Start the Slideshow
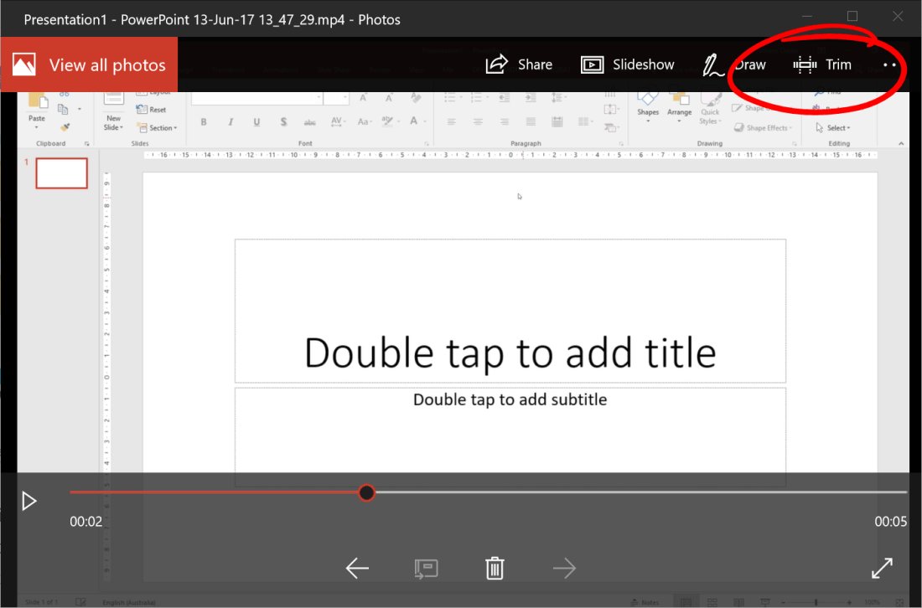Image resolution: width=922 pixels, height=608 pixels. [628, 64]
